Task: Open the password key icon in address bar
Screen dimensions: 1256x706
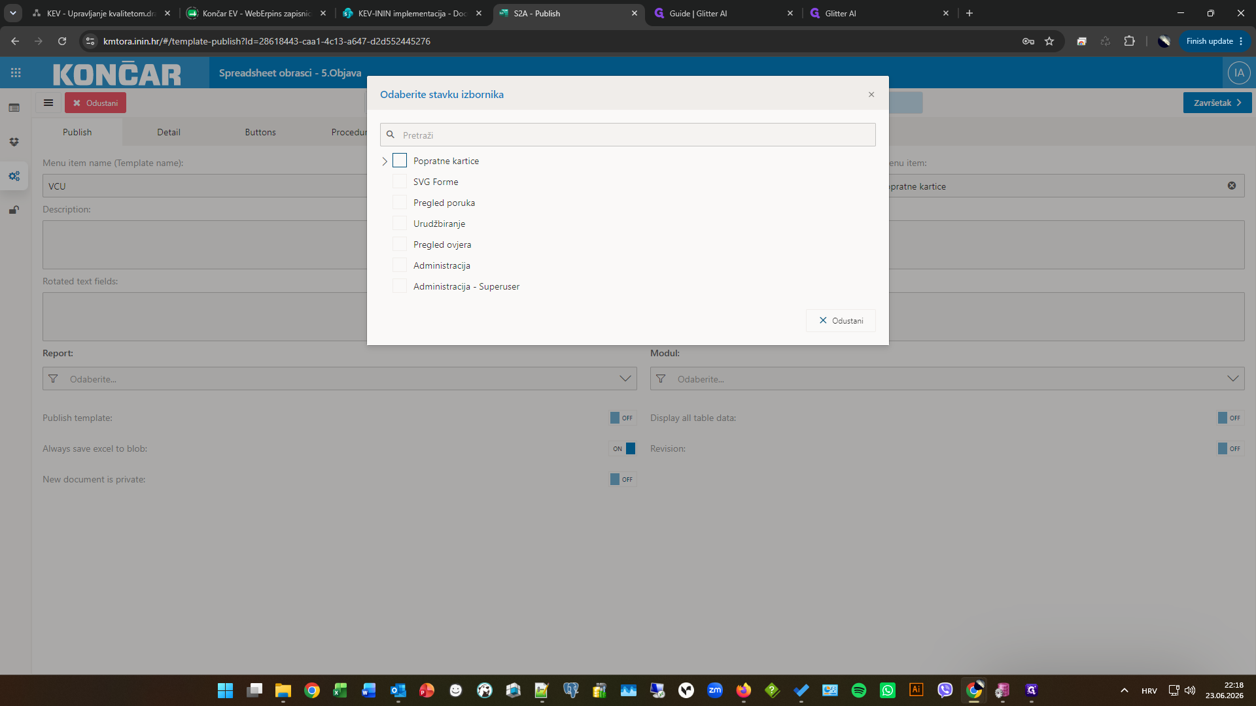Action: tap(1028, 41)
